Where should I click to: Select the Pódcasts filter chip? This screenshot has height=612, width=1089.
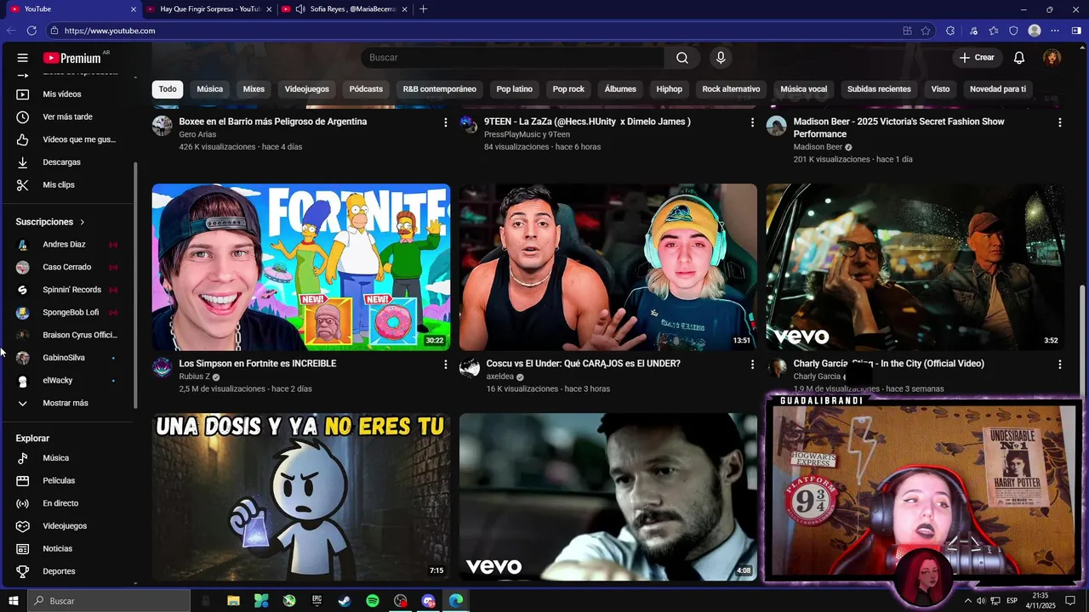[x=366, y=89]
